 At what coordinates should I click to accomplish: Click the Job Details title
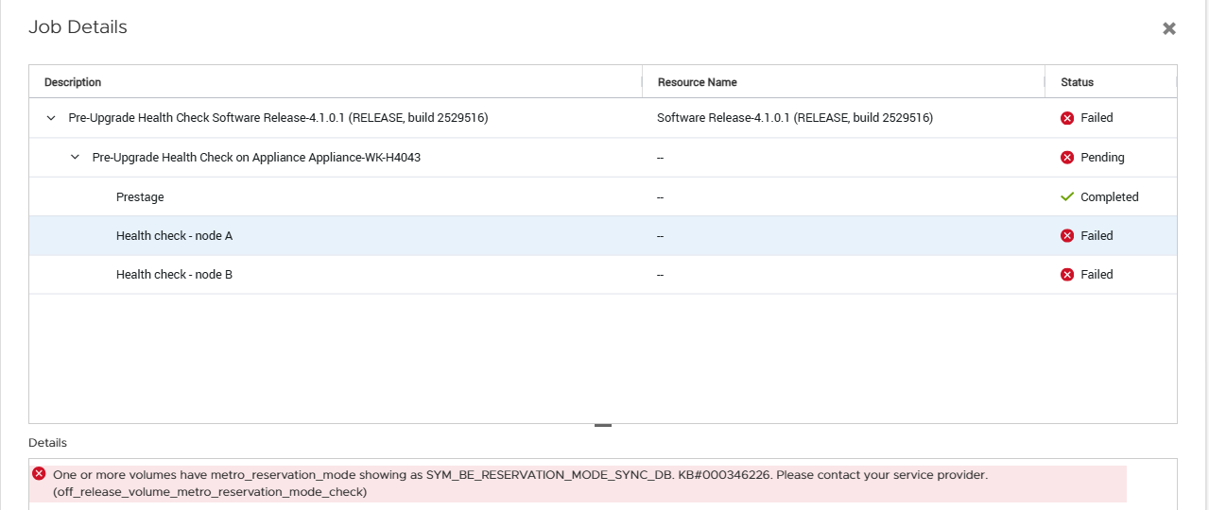(78, 27)
